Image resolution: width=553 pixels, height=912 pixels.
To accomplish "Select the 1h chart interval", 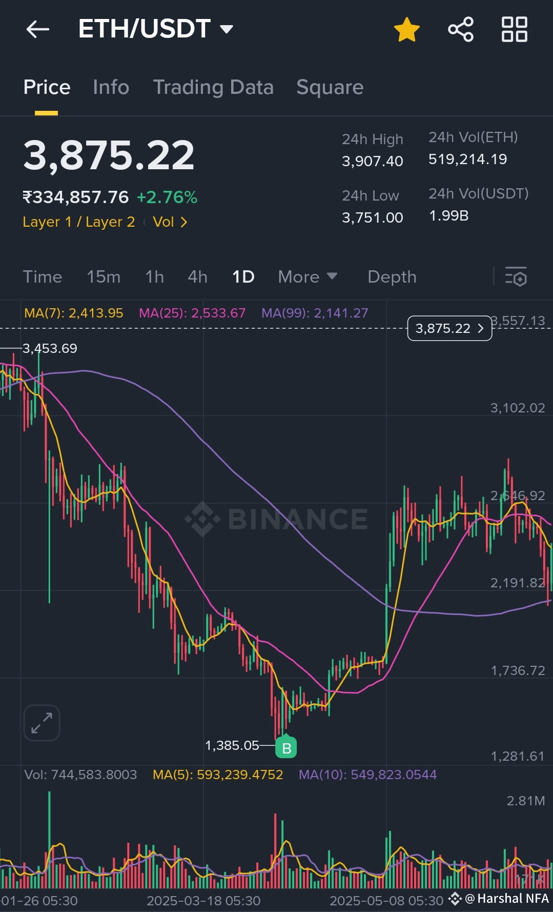I will (154, 277).
